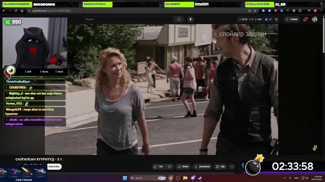This screenshot has width=325, height=182.
Task: Open the Chrome profile avatar
Action: (x=315, y=11)
